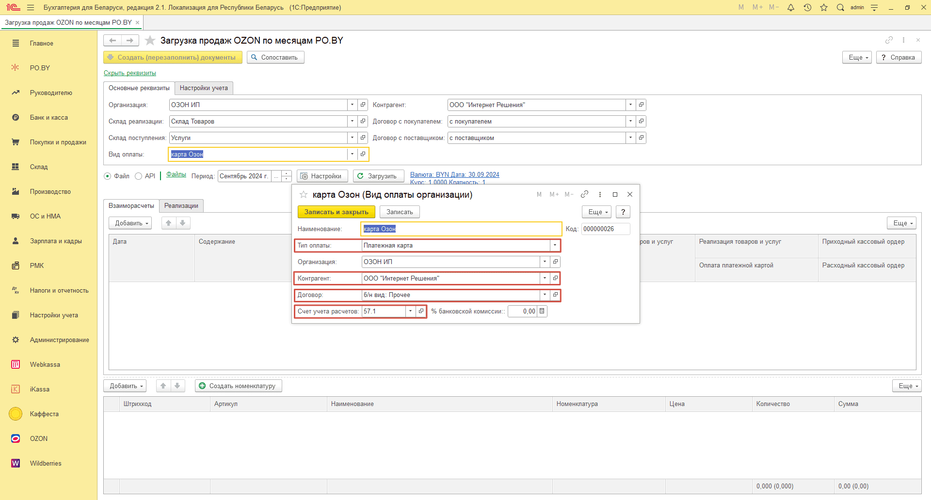Click the Сопоставить button
931x500 pixels.
coord(275,57)
